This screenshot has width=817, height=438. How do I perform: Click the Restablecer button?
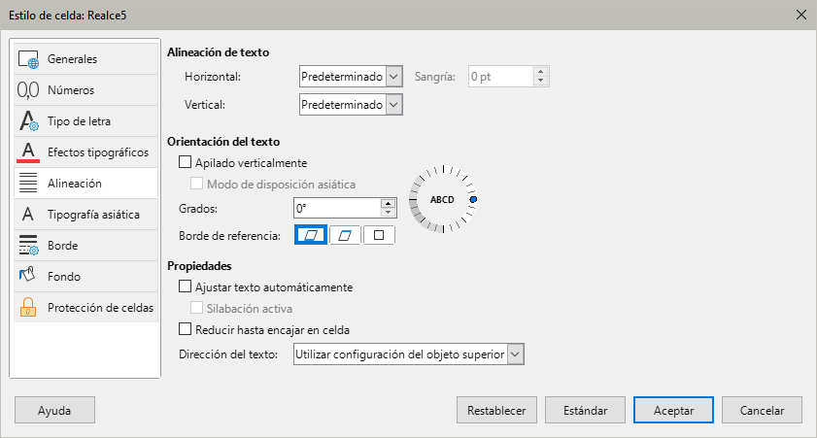pos(496,411)
